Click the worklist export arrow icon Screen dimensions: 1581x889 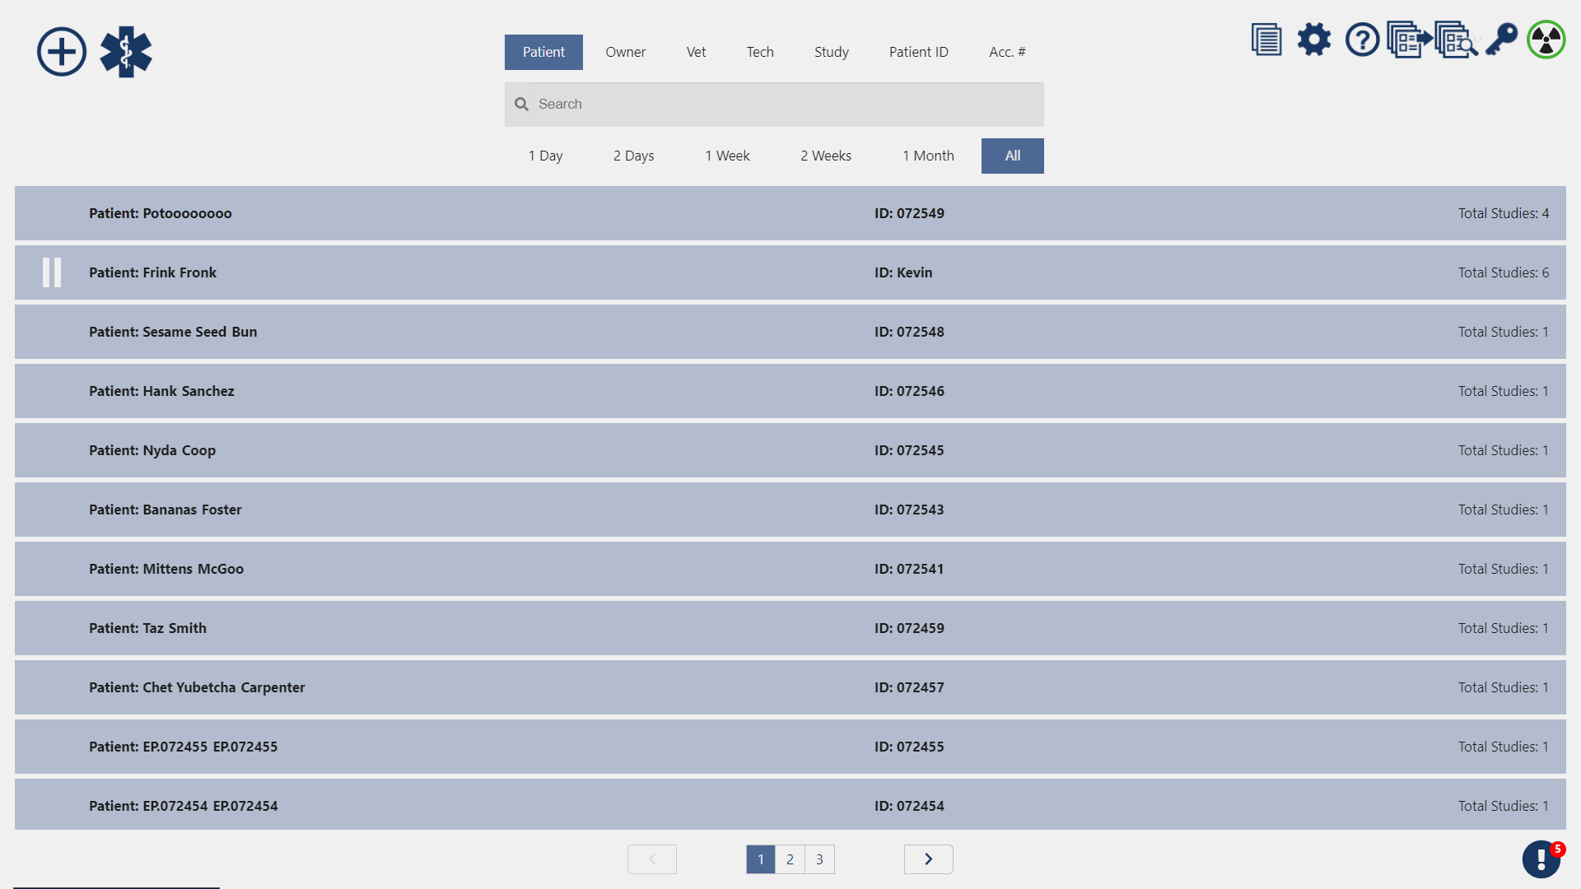(x=1410, y=40)
